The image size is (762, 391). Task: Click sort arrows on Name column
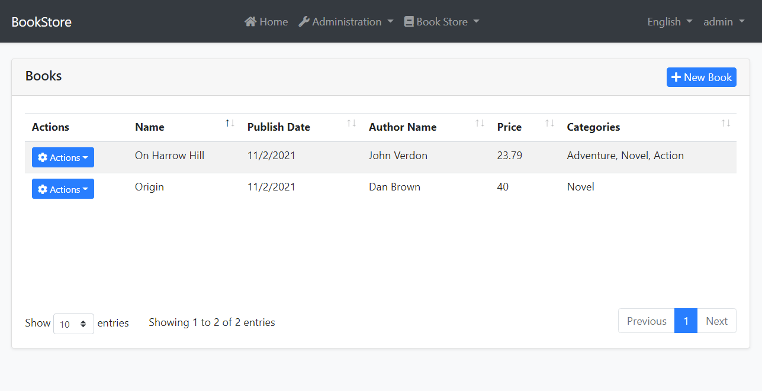230,123
